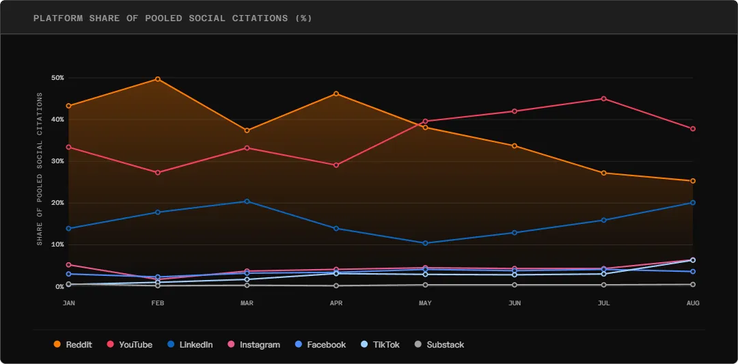Screen dimensions: 738x364
Task: Select the LinkedIn low point in May
Action: point(425,243)
